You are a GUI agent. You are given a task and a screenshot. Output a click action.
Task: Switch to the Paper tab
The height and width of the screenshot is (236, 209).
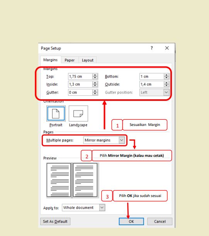70,60
